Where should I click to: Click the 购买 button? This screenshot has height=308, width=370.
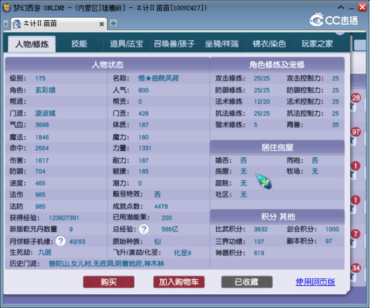(x=109, y=282)
